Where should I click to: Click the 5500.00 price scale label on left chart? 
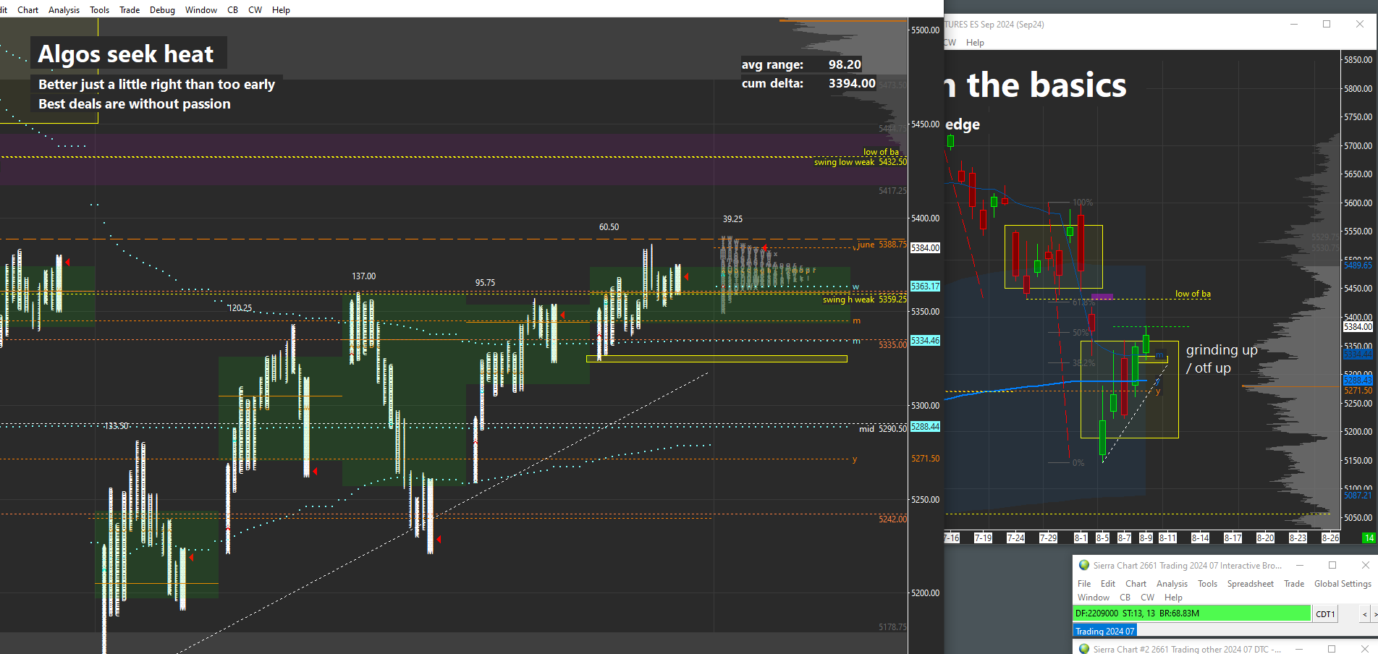tap(926, 30)
